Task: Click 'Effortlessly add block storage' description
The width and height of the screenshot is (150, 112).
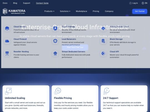Action: [x=123, y=43]
